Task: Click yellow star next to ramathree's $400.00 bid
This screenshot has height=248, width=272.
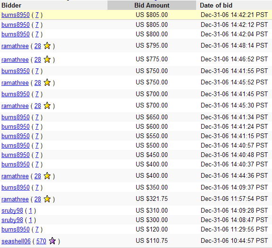Action: coord(47,176)
